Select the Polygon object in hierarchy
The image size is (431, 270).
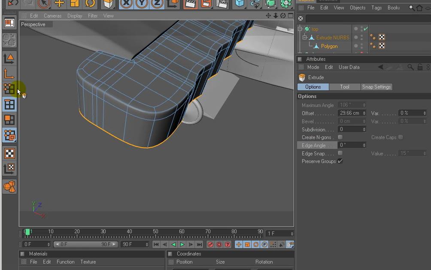point(329,46)
